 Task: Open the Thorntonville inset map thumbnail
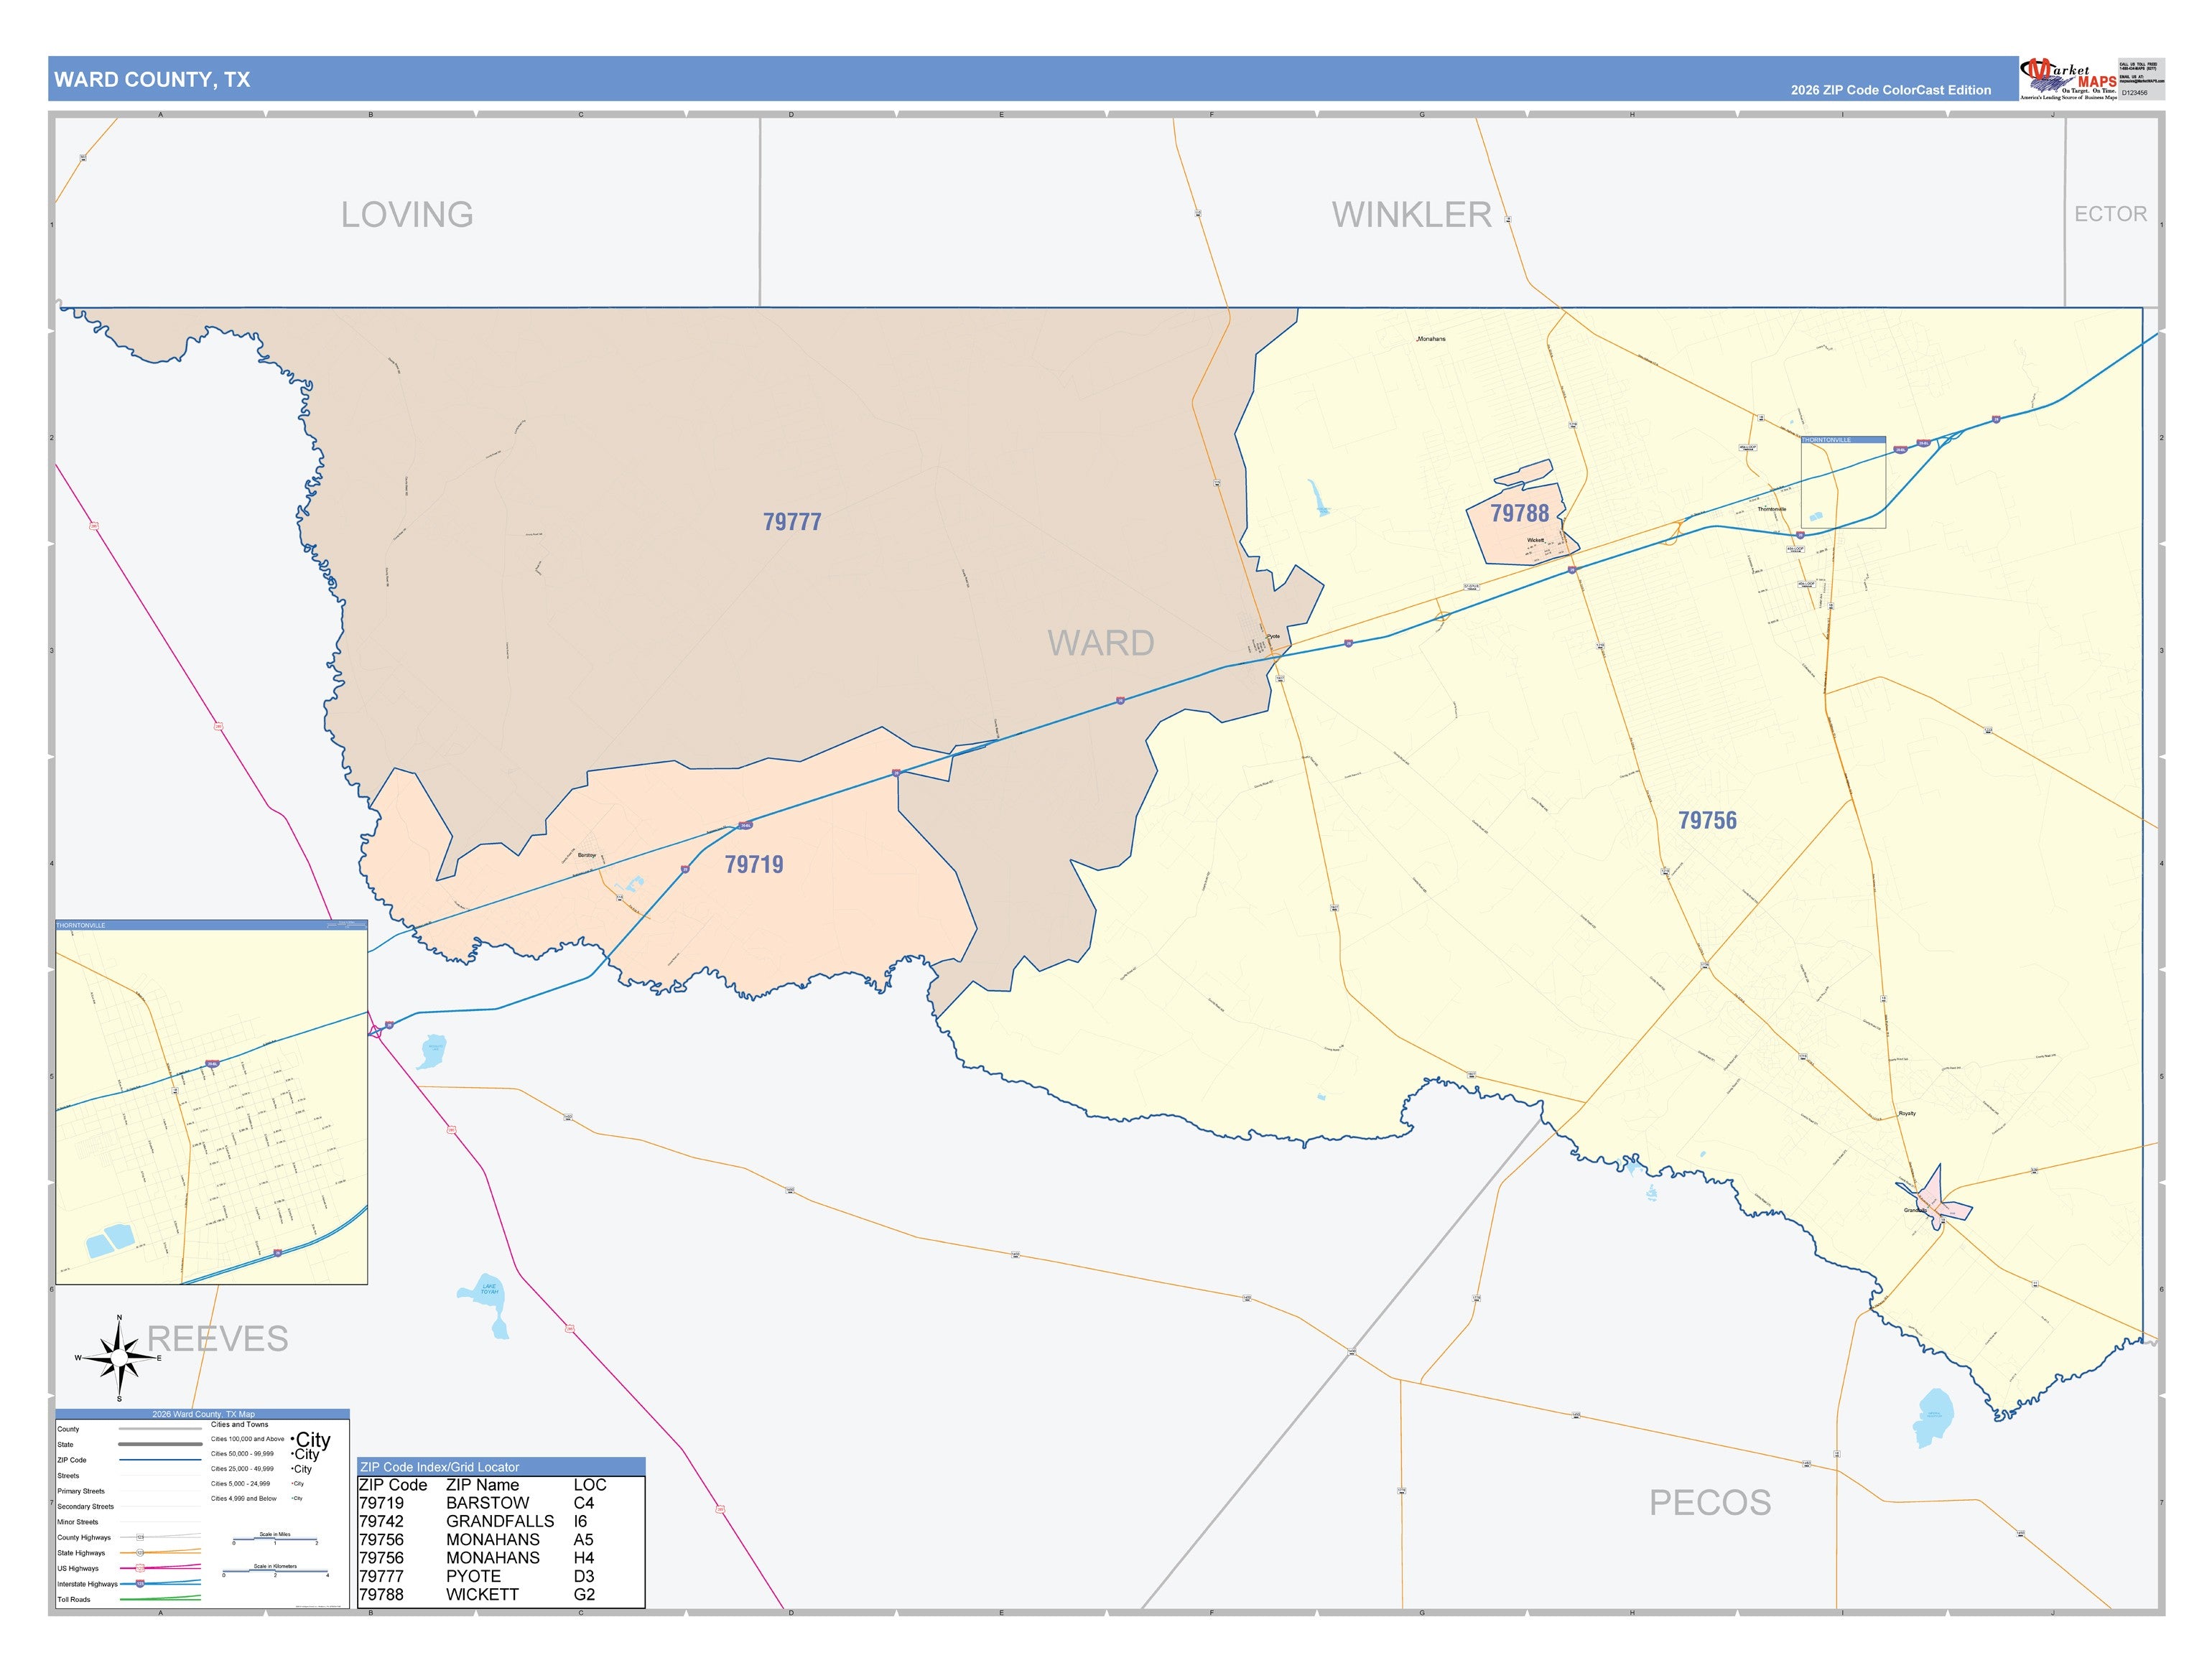(x=212, y=1102)
